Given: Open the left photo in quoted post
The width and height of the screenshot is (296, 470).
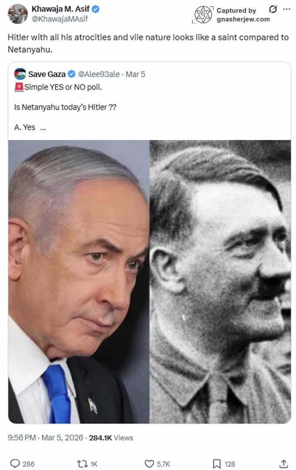Looking at the screenshot, I should click(x=79, y=282).
